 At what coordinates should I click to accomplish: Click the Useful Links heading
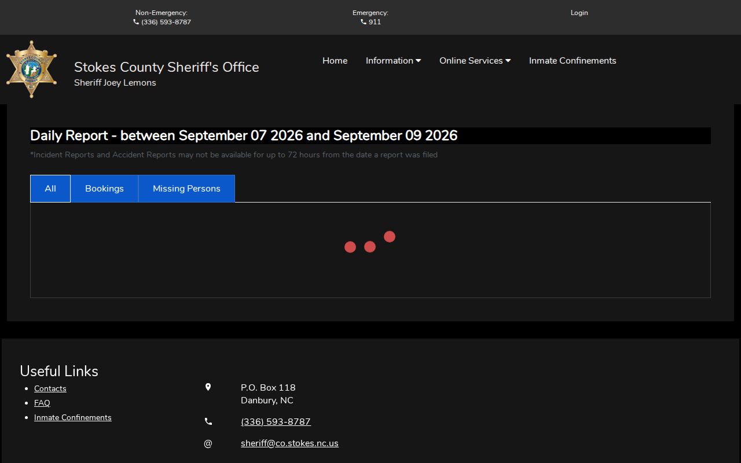click(59, 371)
